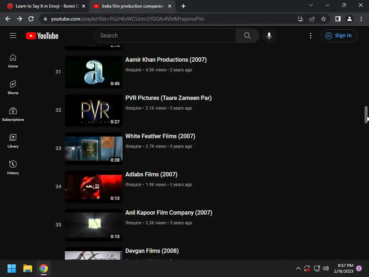The width and height of the screenshot is (369, 277).
Task: Open White Feather Films (2007) title
Action: pos(160,136)
